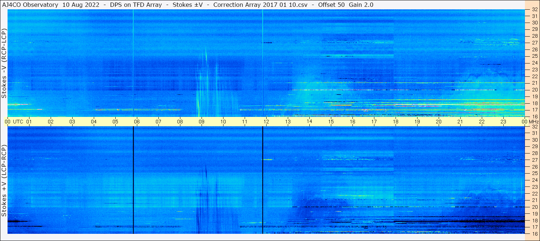Click the 04 hour label on time axis
Viewport: 540px width, 241px height.
[94, 122]
